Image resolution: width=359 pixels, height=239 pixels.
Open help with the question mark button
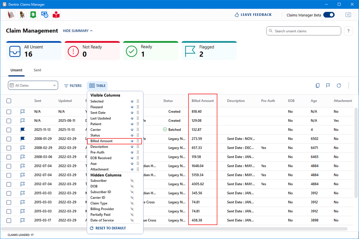coord(348,31)
